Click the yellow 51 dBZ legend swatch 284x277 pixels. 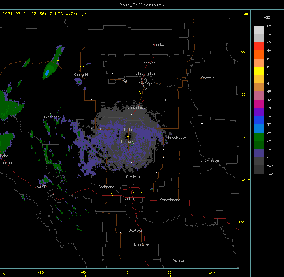click(259, 71)
